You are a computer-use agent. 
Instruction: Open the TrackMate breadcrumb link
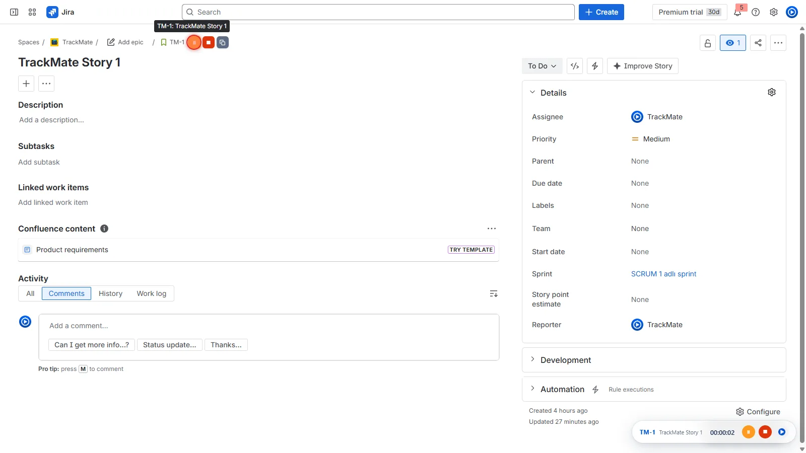click(72, 42)
